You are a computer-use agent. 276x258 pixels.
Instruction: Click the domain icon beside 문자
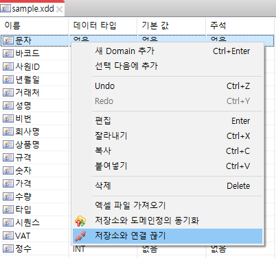(x=8, y=40)
